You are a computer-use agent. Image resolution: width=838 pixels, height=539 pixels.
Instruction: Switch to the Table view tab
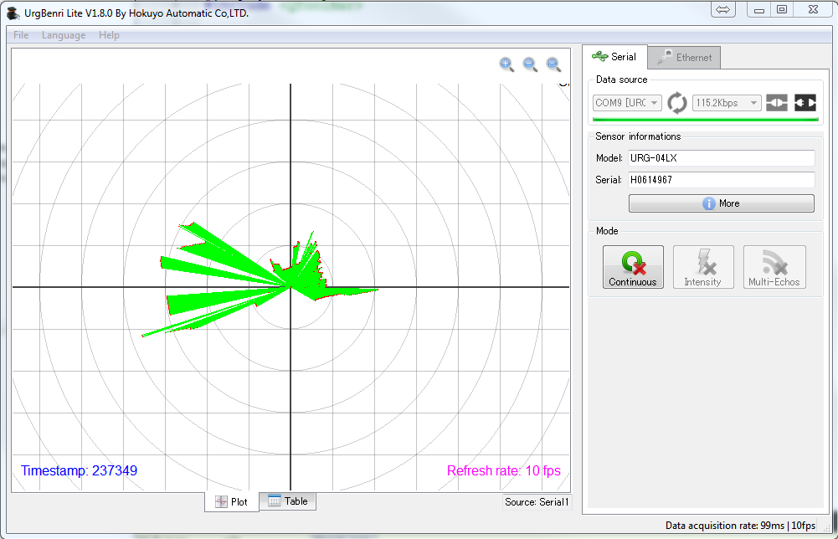[288, 501]
